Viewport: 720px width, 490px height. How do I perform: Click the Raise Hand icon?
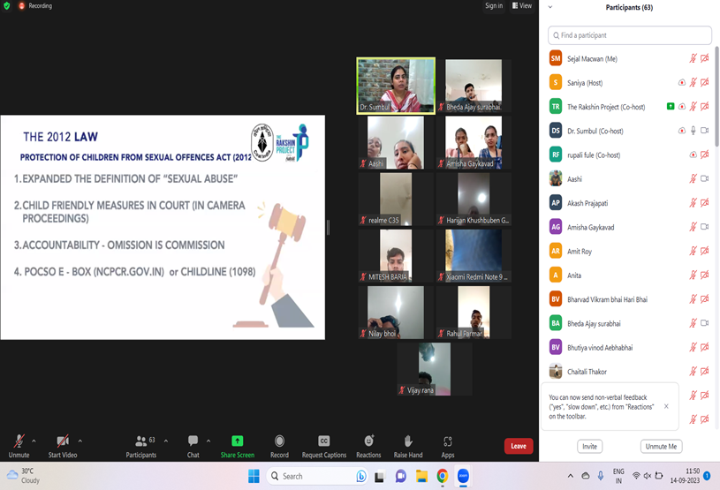coord(408,441)
